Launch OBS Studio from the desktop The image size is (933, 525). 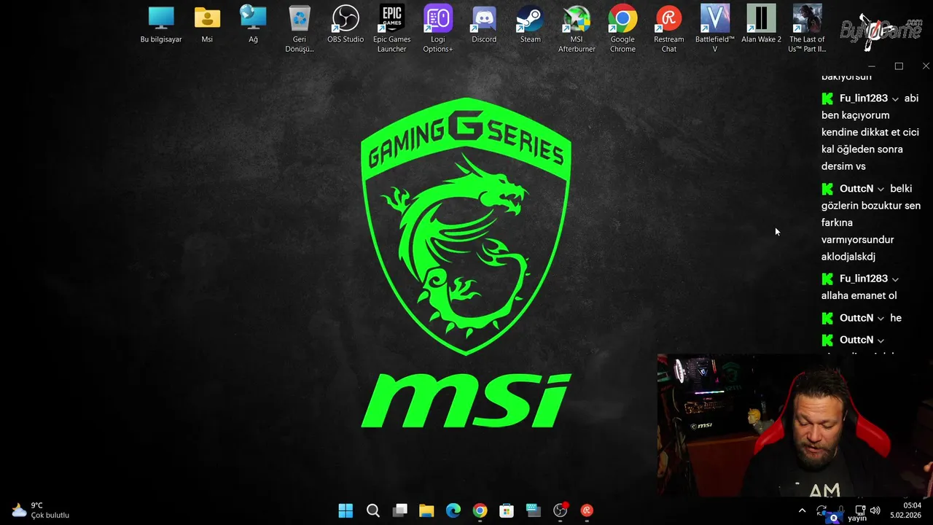click(x=346, y=25)
